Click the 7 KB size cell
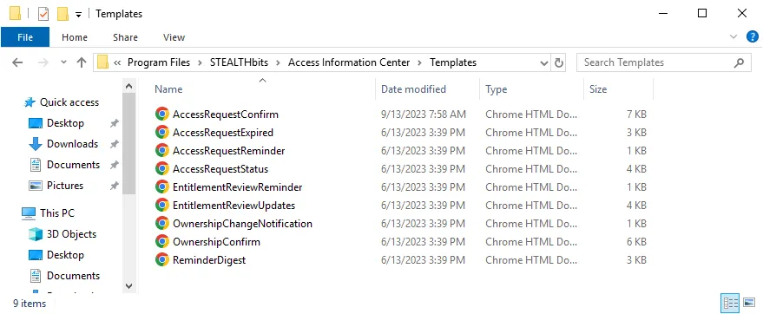 pos(636,114)
